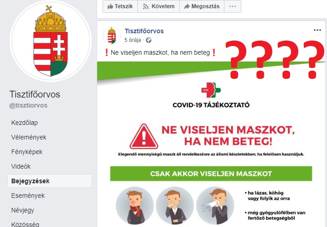Viewport: 327px width, 227px height.
Task: Open the large coat of arms profile picture
Action: [51, 41]
